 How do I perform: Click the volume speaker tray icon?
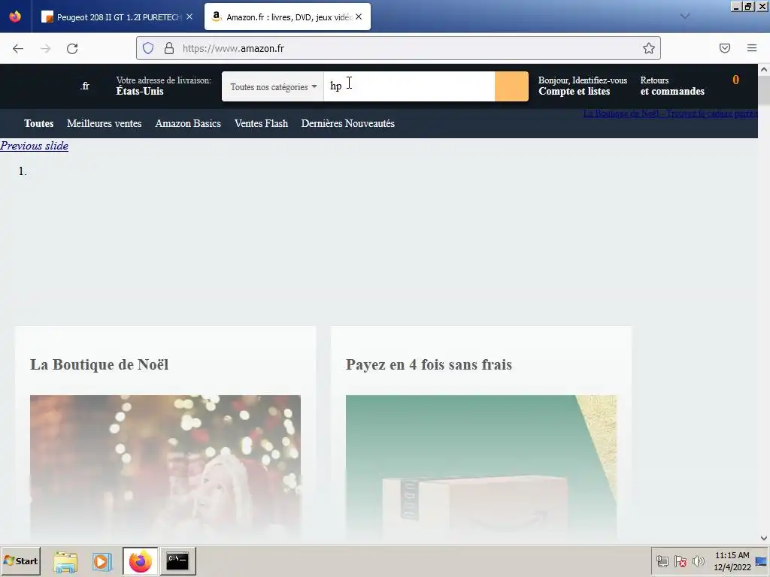[698, 561]
